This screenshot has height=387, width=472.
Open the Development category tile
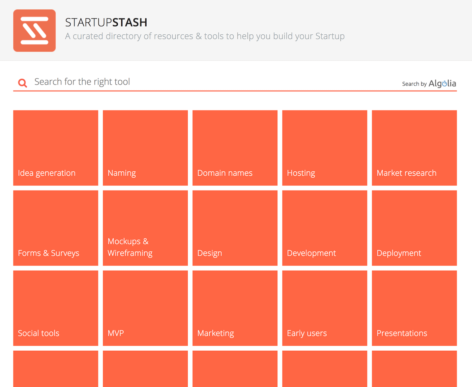(325, 228)
